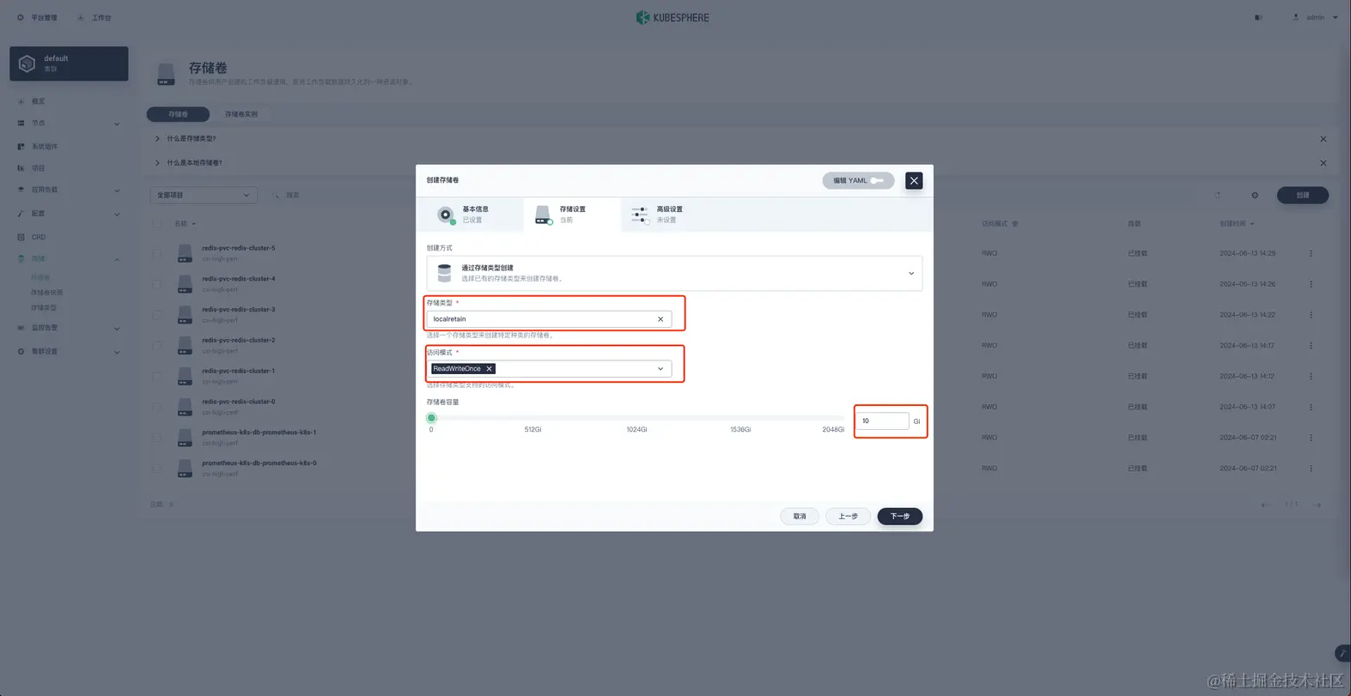Image resolution: width=1351 pixels, height=696 pixels.
Task: Open the prometheus-k8s-db-prometheus-k8s-1 volume link
Action: (259, 433)
